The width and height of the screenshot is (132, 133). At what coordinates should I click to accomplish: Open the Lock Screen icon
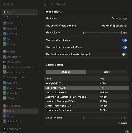click(x=5, y=129)
